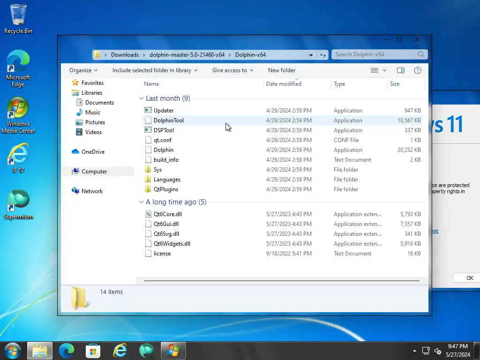Open File Explorer from the taskbar

pyautogui.click(x=40, y=351)
